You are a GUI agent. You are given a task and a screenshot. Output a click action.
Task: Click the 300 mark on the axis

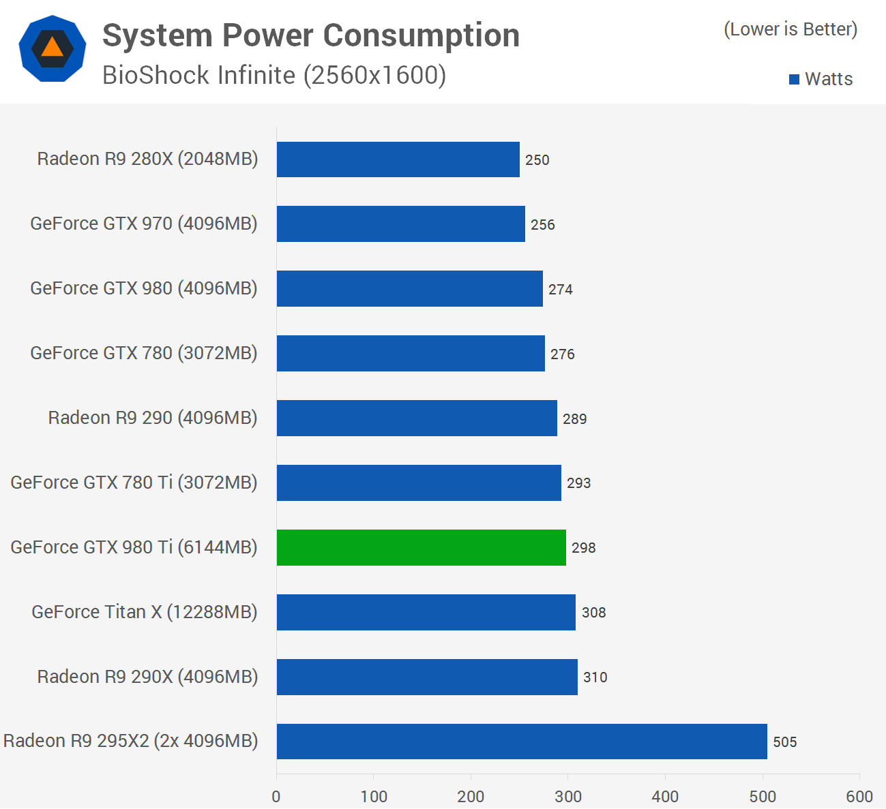[x=567, y=795]
